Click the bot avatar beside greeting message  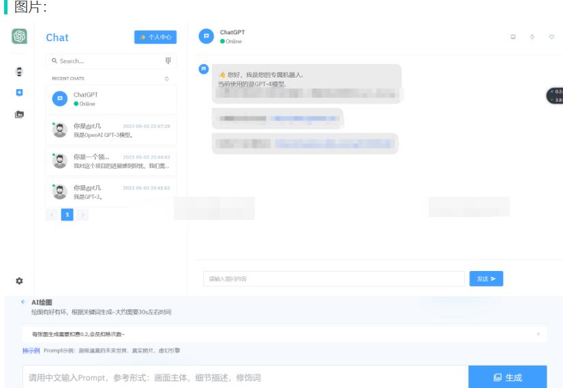click(x=204, y=69)
